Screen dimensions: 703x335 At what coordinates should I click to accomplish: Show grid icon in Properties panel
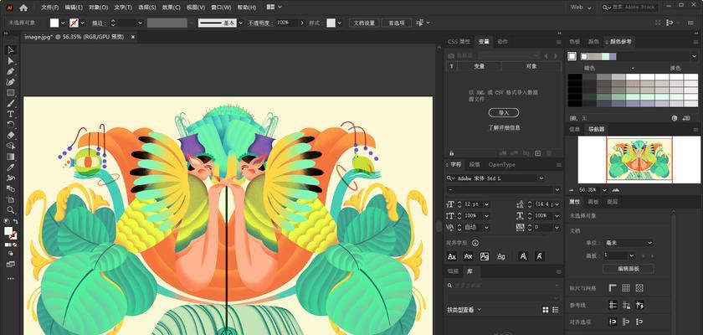626,288
